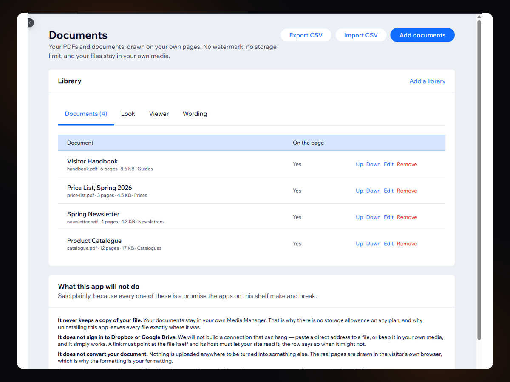Select the Documents (4) tab
The image size is (510, 382).
pyautogui.click(x=86, y=114)
